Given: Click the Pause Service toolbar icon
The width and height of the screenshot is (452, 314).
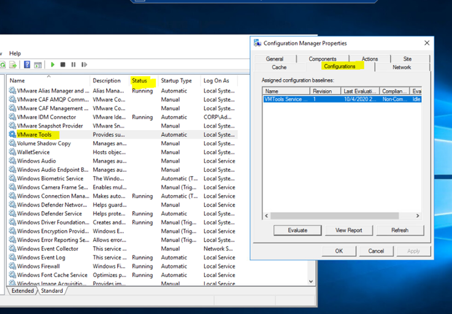Looking at the screenshot, I should pos(74,64).
